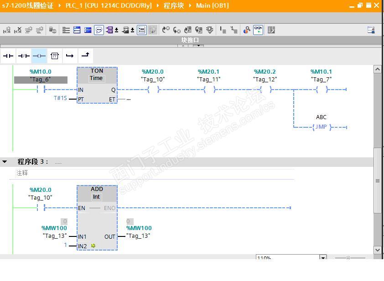Open dropdown arrow next to operands icon
The width and height of the screenshot is (384, 281).
[117, 30]
